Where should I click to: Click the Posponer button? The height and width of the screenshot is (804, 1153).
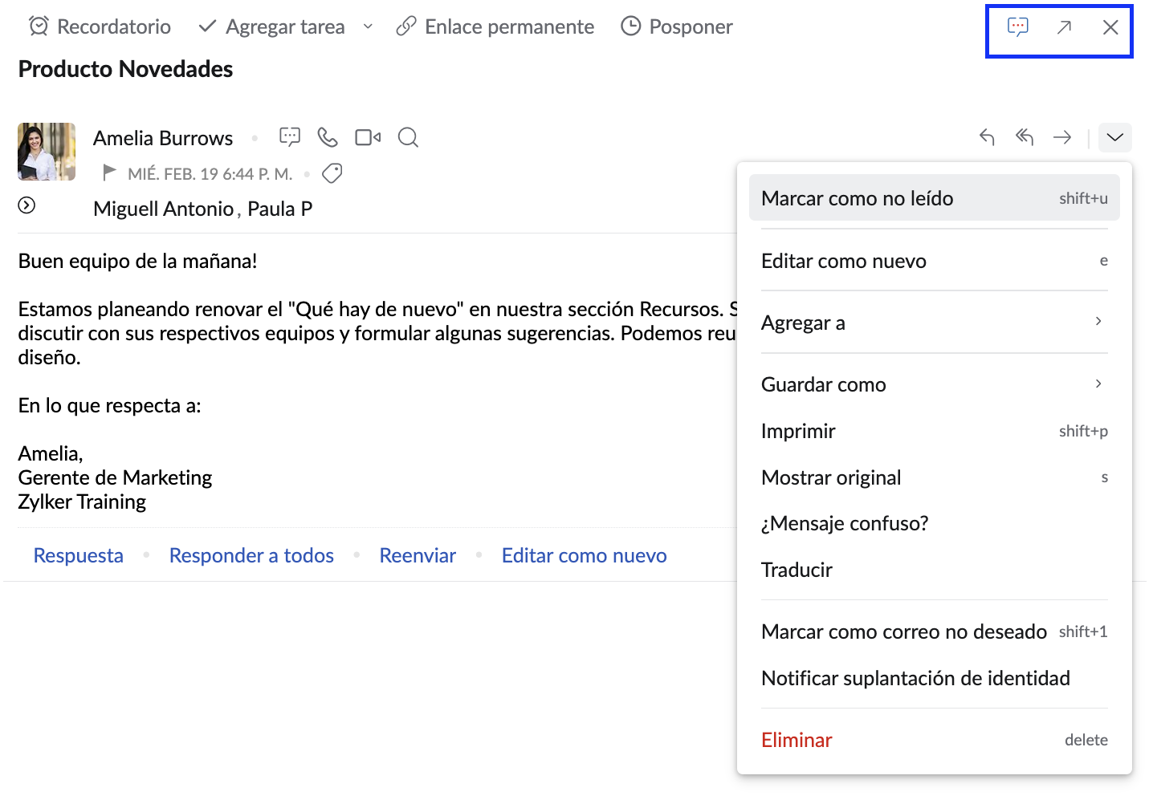point(677,26)
